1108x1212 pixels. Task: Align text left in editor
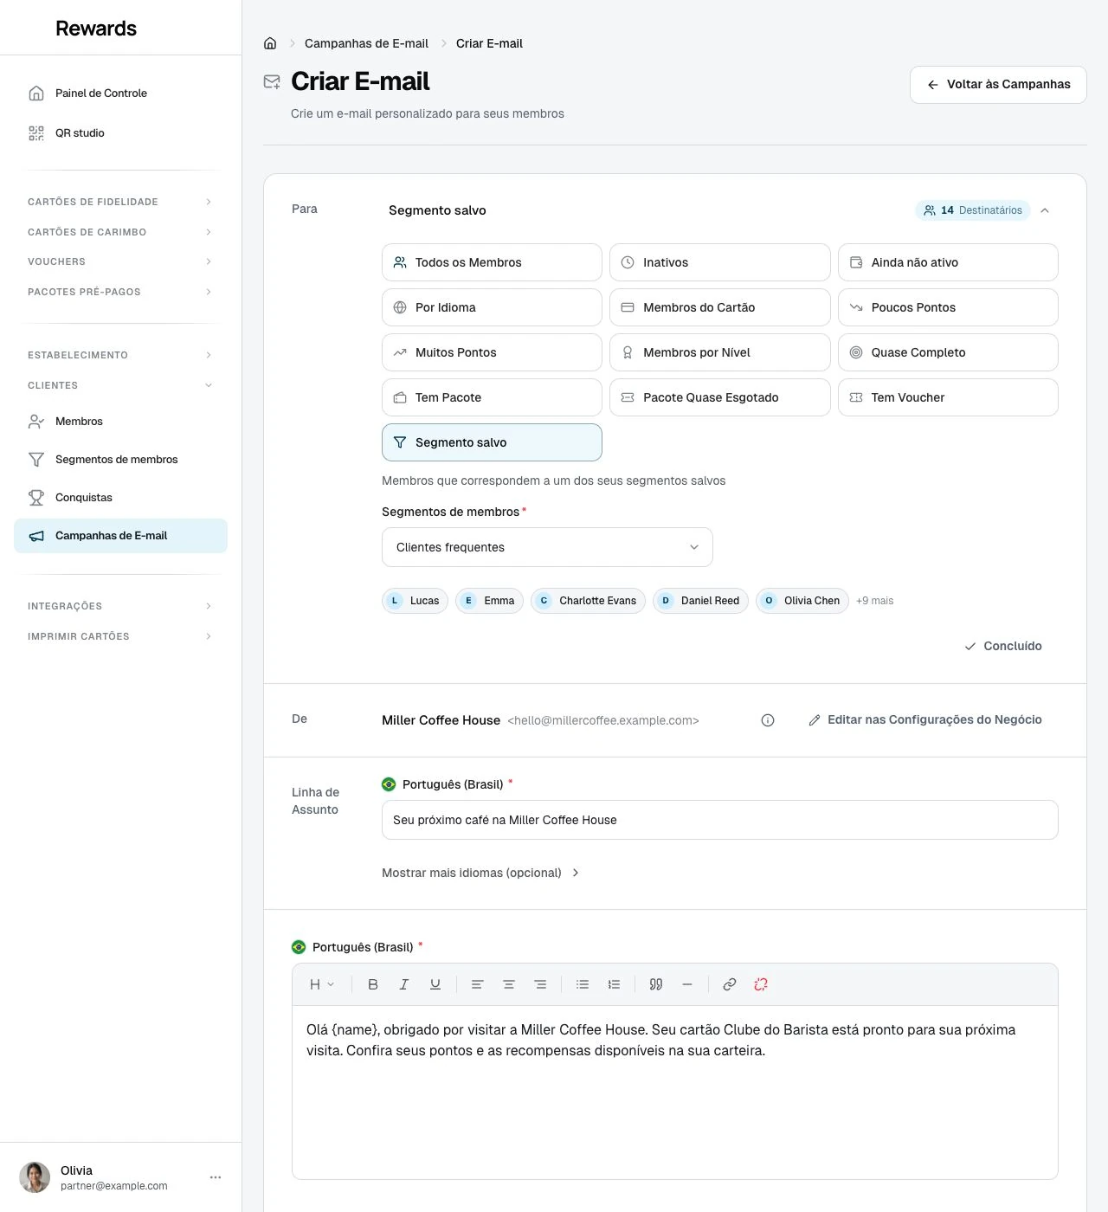[477, 984]
